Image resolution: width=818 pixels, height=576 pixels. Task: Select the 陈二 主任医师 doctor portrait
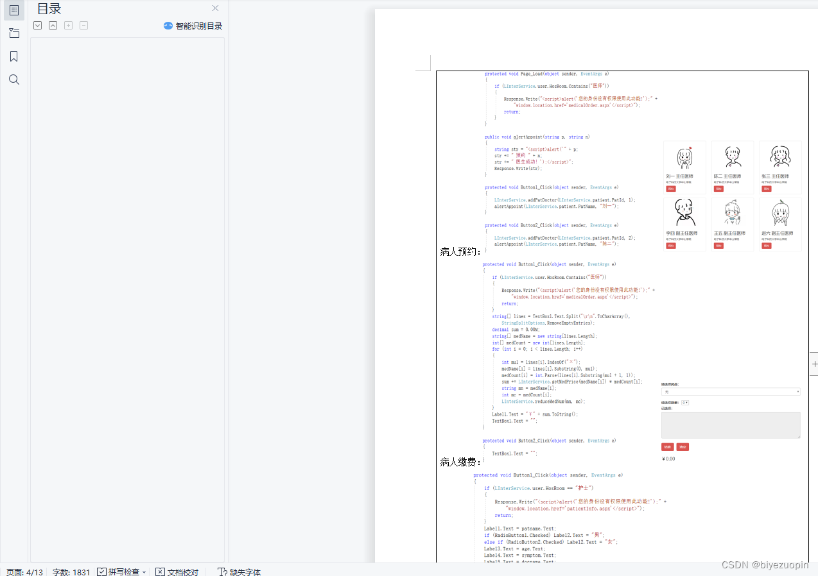[733, 158]
